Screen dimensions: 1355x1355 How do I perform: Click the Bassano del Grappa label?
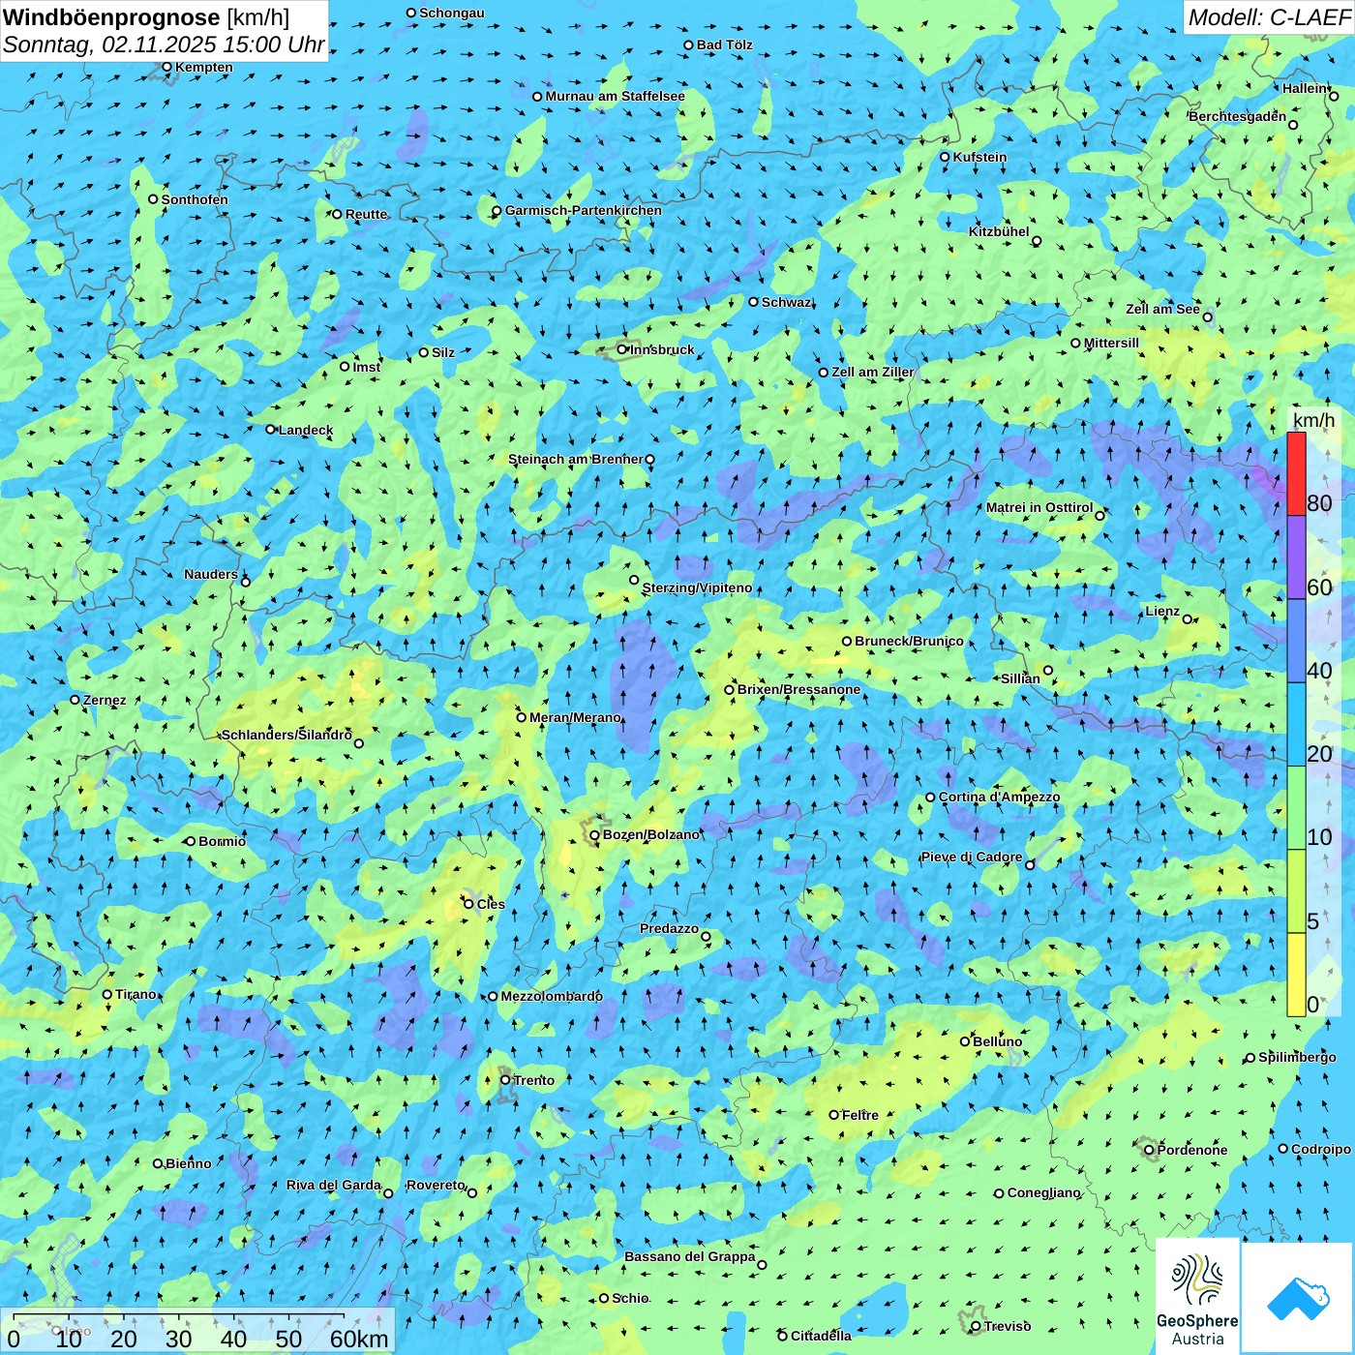click(x=690, y=1256)
